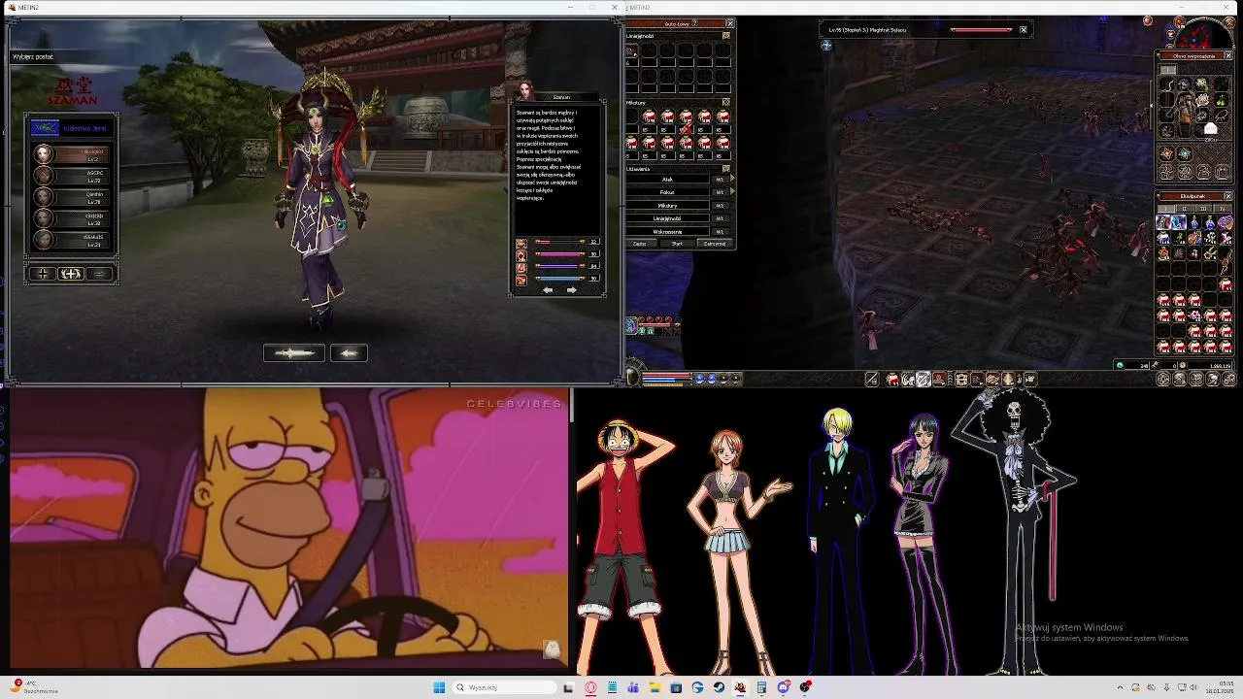The height and width of the screenshot is (699, 1243).
Task: Click stat bar showing value 32
Action: click(x=560, y=241)
